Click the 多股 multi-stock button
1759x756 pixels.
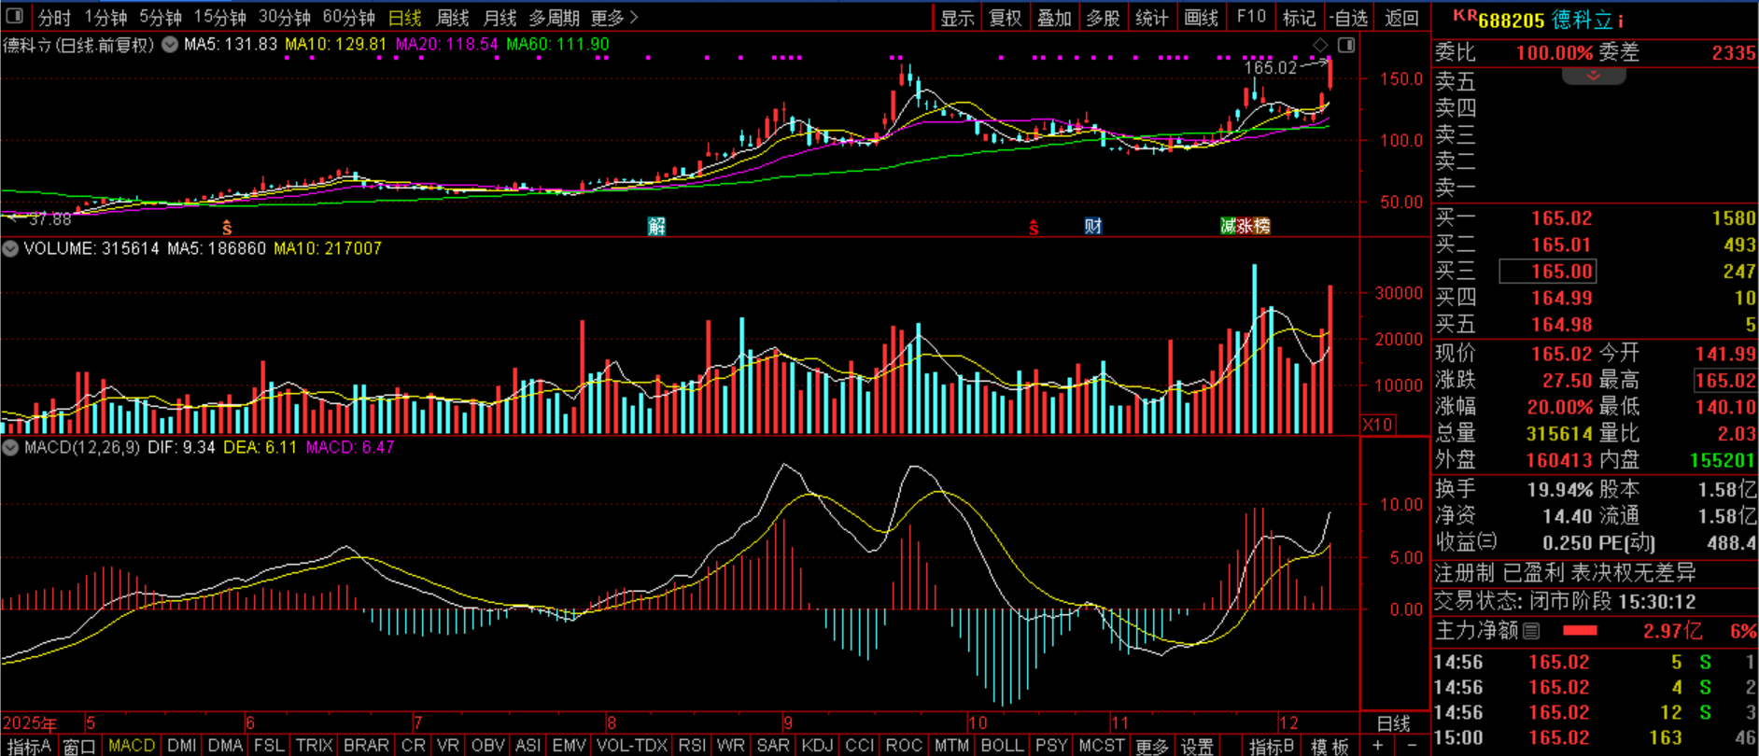click(x=1103, y=17)
